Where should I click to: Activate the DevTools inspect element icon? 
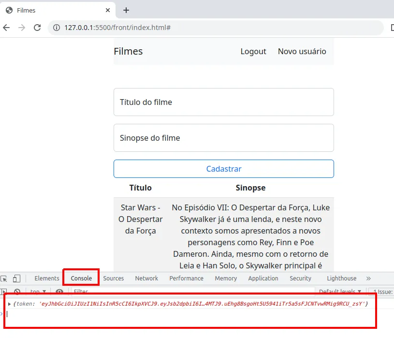coord(4,279)
